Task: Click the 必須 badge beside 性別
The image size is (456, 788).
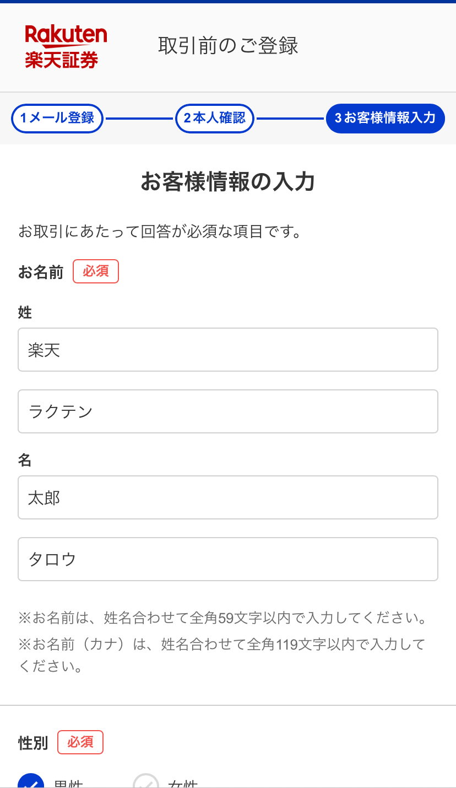Action: 80,742
